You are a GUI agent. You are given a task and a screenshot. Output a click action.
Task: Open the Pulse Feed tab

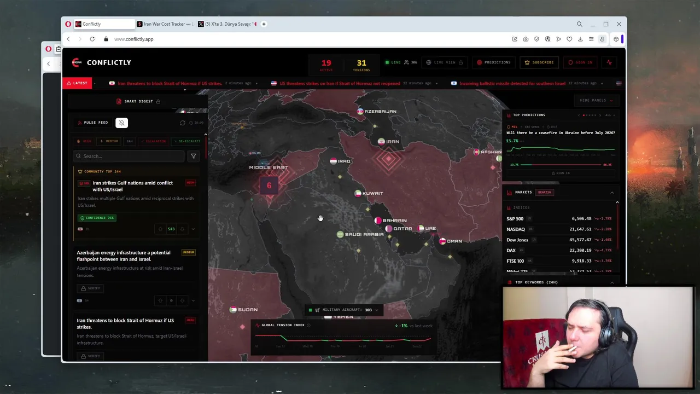pyautogui.click(x=93, y=123)
